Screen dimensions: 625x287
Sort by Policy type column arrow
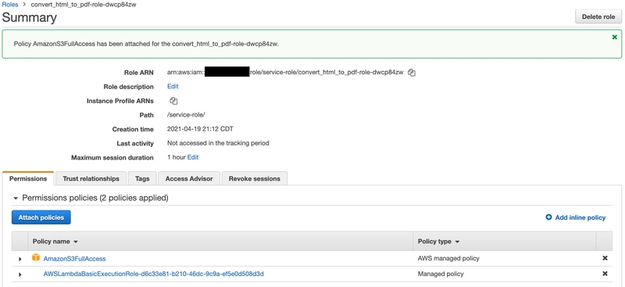click(457, 242)
